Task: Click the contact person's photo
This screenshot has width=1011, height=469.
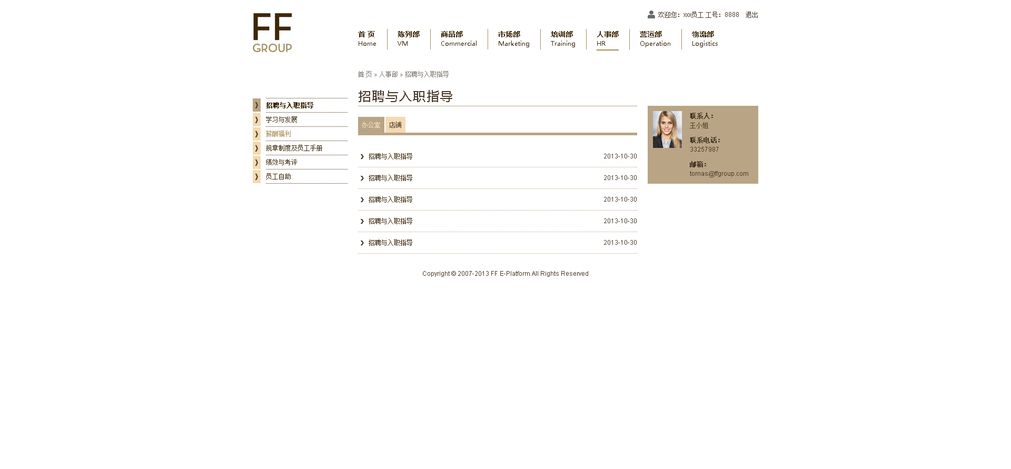Action: (667, 129)
